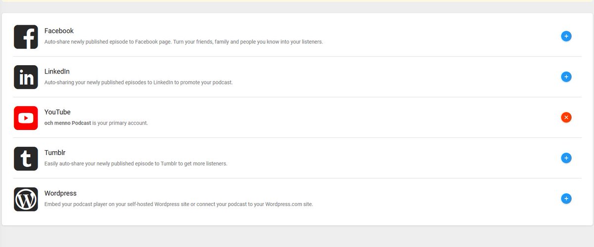This screenshot has width=594, height=247.
Task: Click the YouTube logo icon
Action: [26, 118]
